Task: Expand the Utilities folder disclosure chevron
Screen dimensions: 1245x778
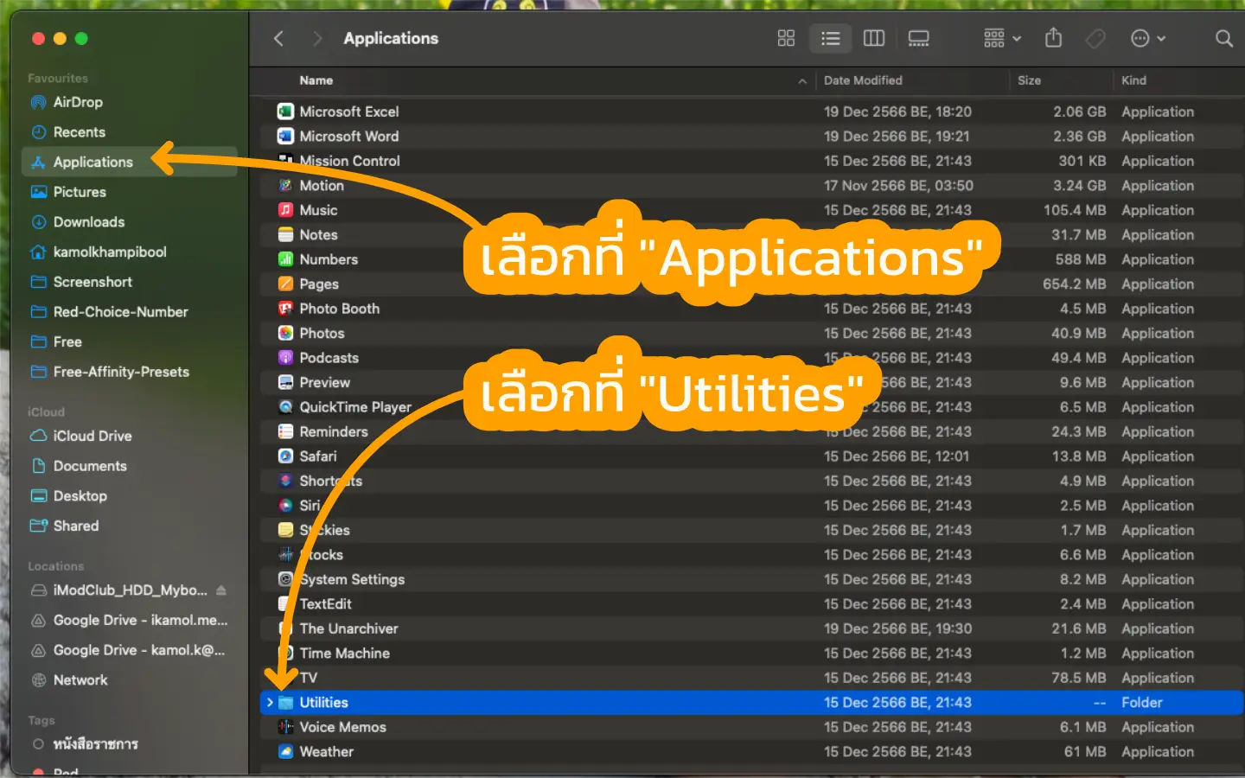Action: coord(270,703)
